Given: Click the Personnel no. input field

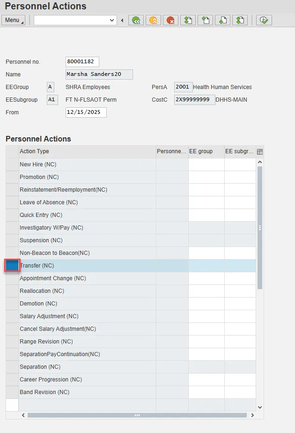Looking at the screenshot, I should pyautogui.click(x=82, y=62).
